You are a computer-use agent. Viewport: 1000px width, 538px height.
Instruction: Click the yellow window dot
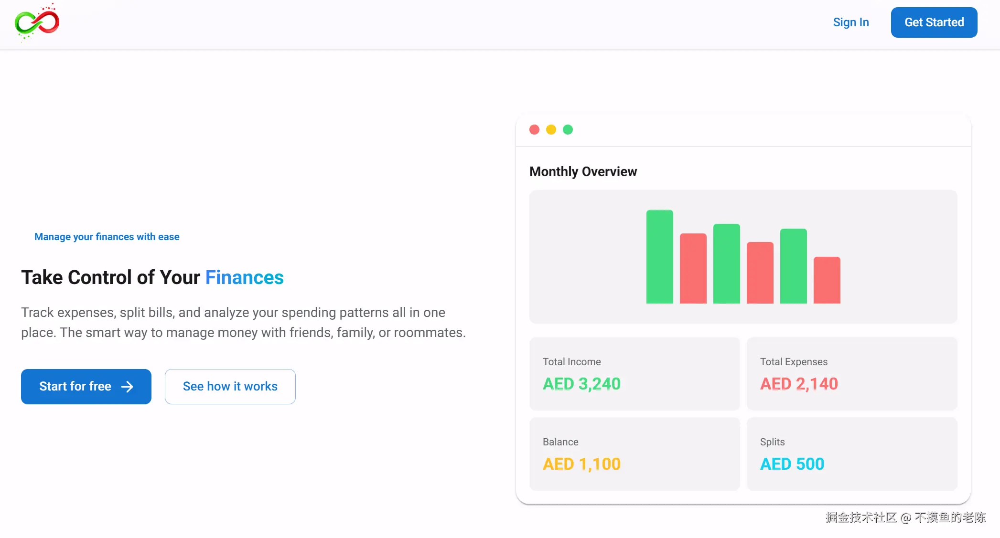click(x=551, y=130)
